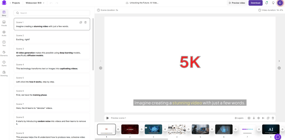Select the Scene 7 denoise card
285x140 pixels.
52,106
